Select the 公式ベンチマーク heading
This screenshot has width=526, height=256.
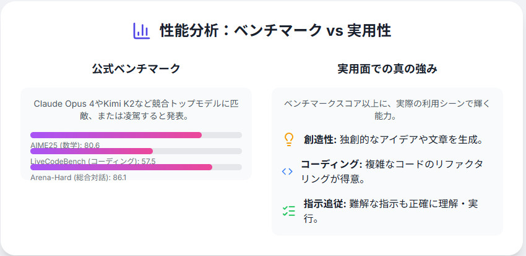136,68
